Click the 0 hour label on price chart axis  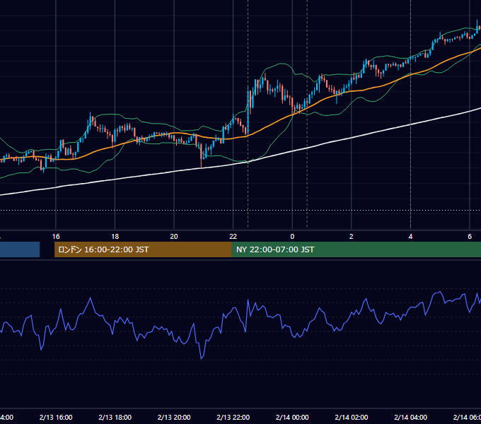point(292,237)
